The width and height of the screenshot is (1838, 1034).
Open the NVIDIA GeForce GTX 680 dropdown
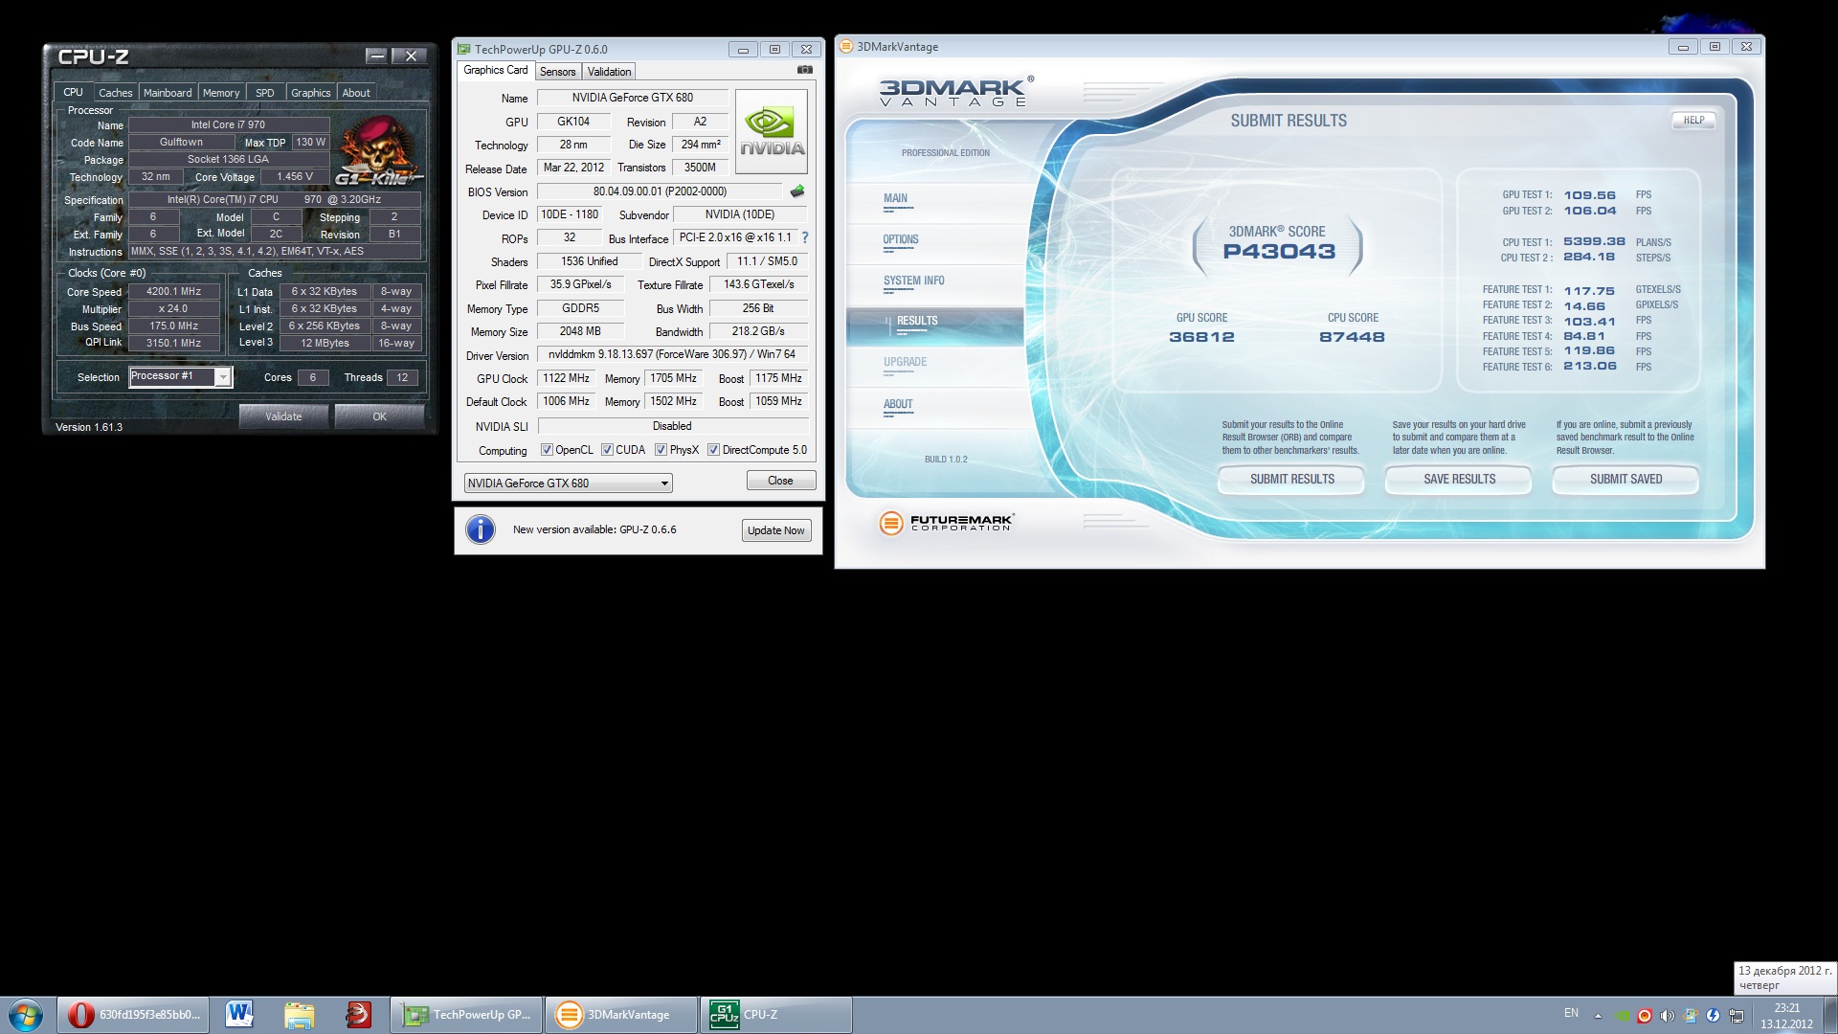tap(568, 483)
